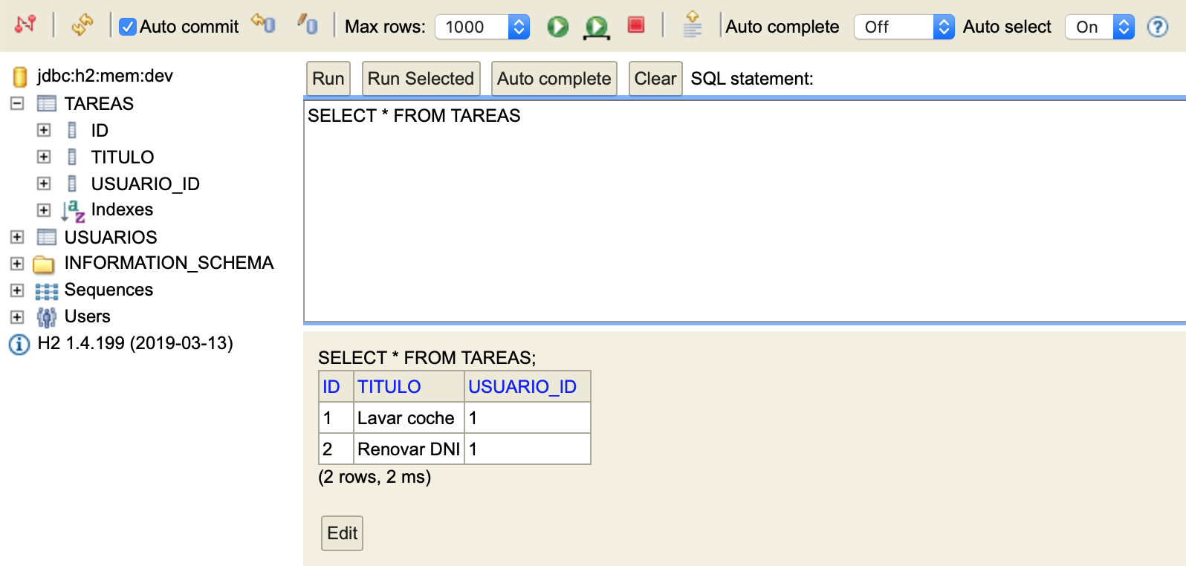The height and width of the screenshot is (566, 1186).
Task: Click the jdbc:h2:mem:dev database icon
Action: coord(20,76)
